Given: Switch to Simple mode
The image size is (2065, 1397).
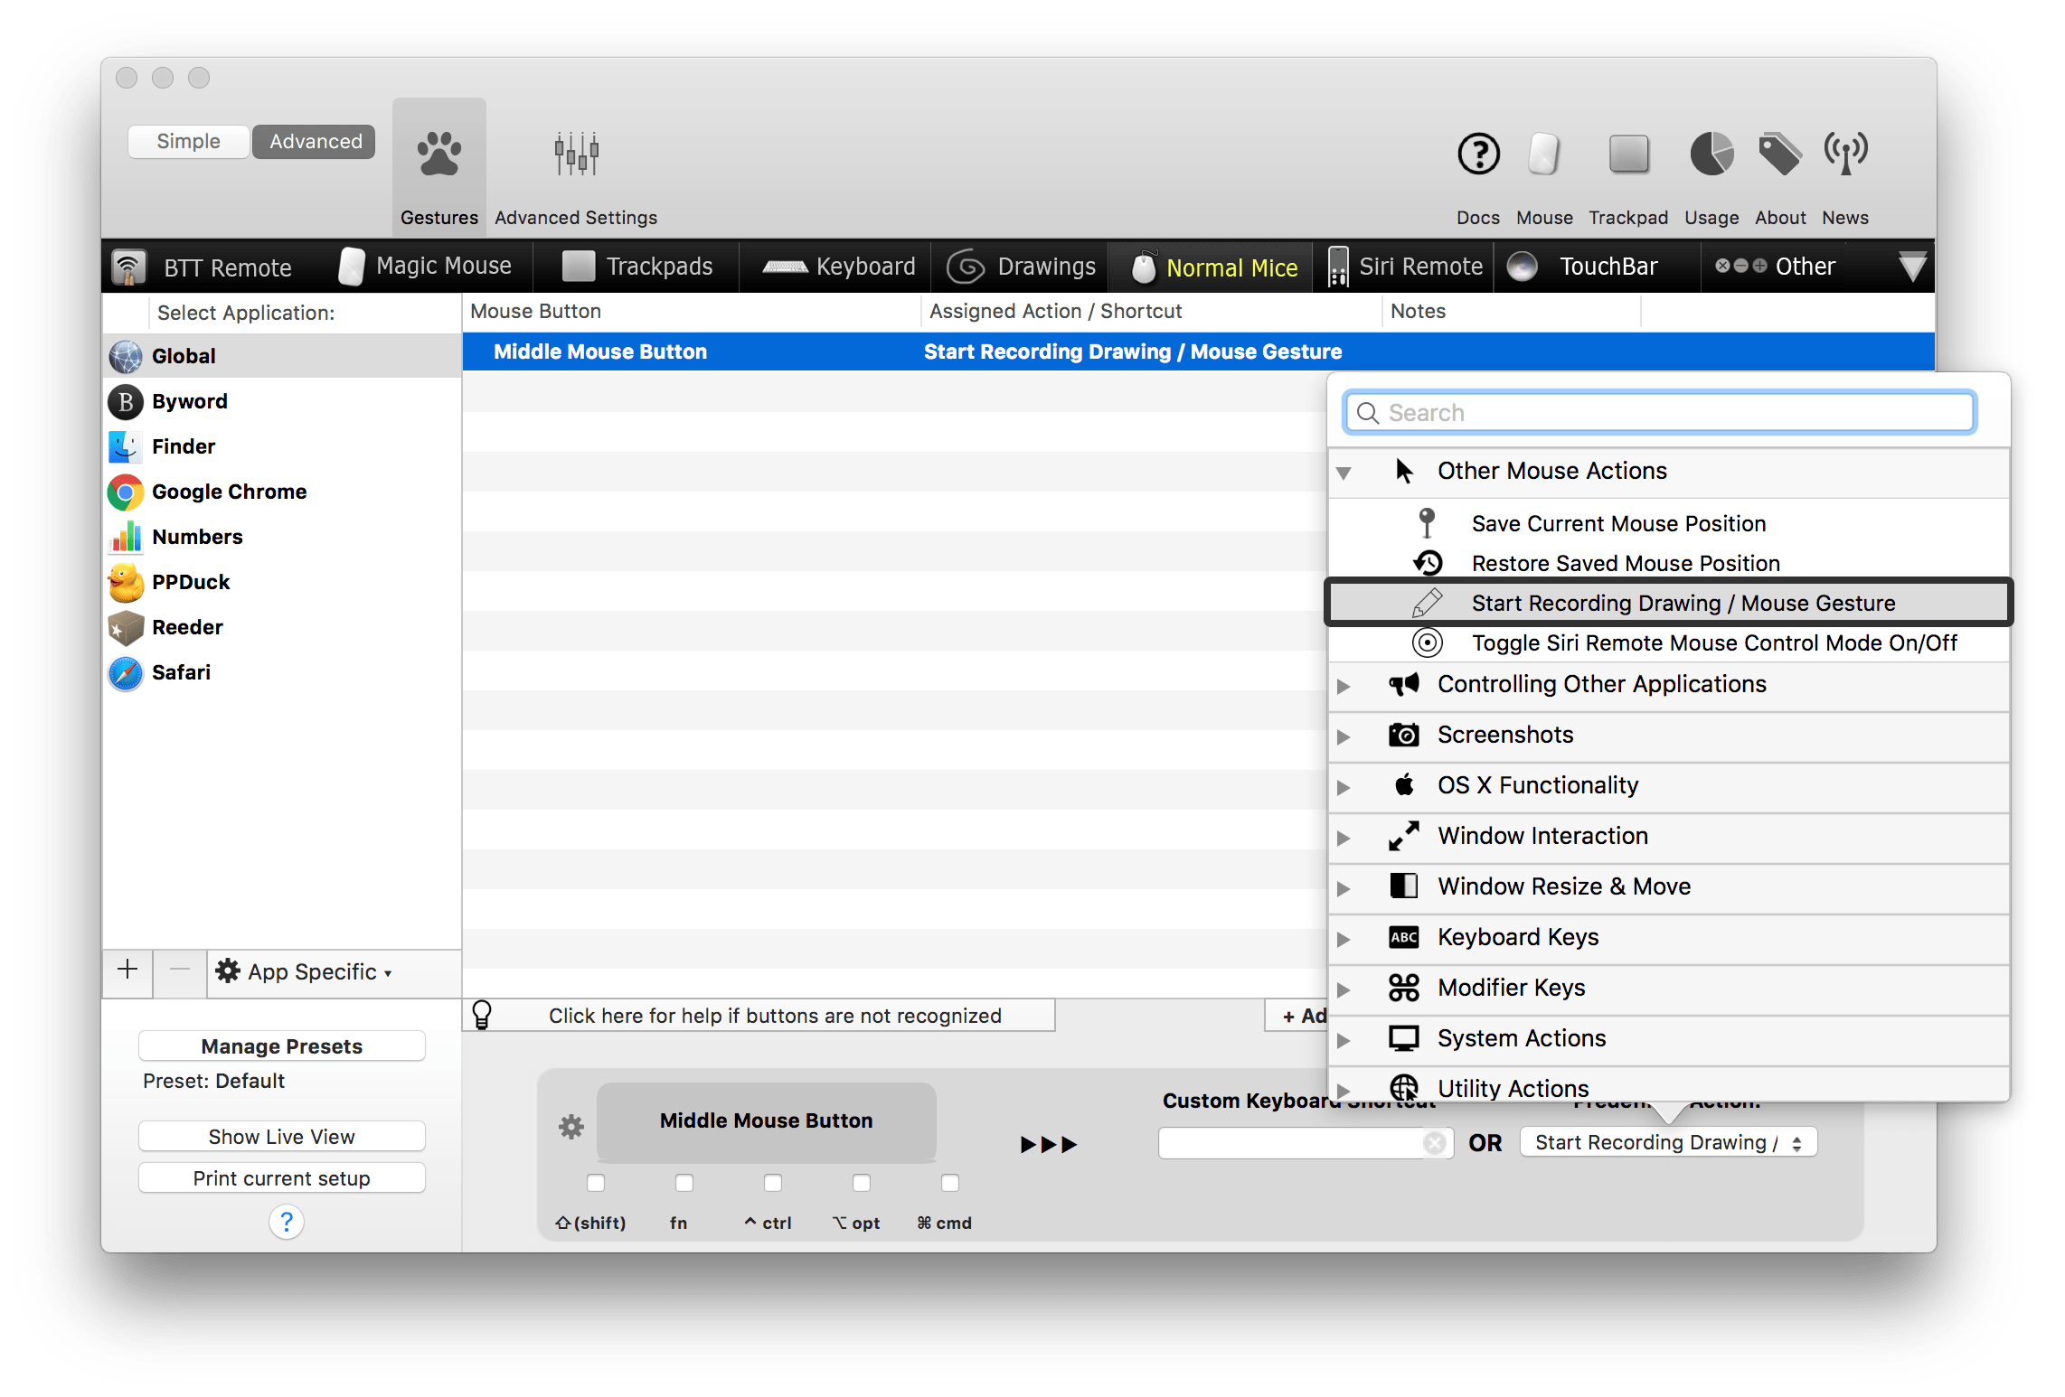Looking at the screenshot, I should (x=188, y=142).
